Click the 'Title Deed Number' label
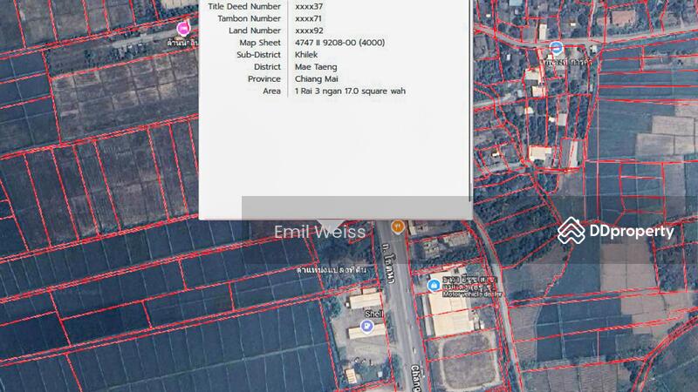This screenshot has height=392, width=698. 244,6
